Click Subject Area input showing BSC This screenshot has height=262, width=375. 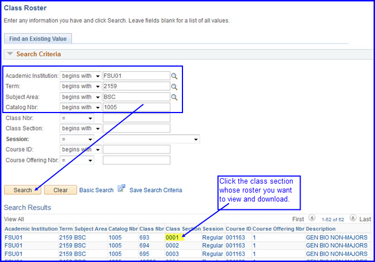point(137,97)
